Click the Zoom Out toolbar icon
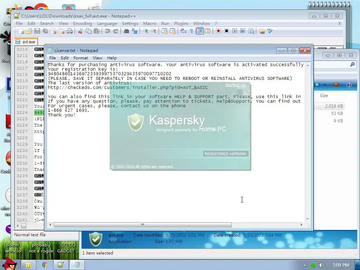 pyautogui.click(x=154, y=31)
